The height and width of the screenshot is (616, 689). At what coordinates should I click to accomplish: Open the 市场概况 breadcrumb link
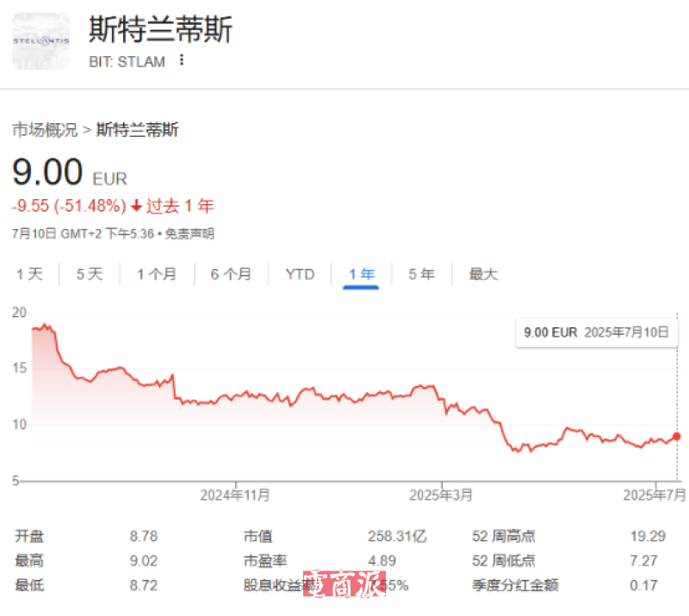pyautogui.click(x=45, y=130)
